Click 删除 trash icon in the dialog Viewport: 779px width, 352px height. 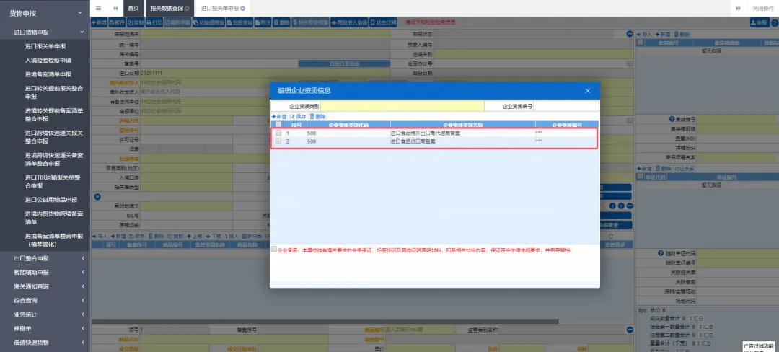(x=317, y=116)
